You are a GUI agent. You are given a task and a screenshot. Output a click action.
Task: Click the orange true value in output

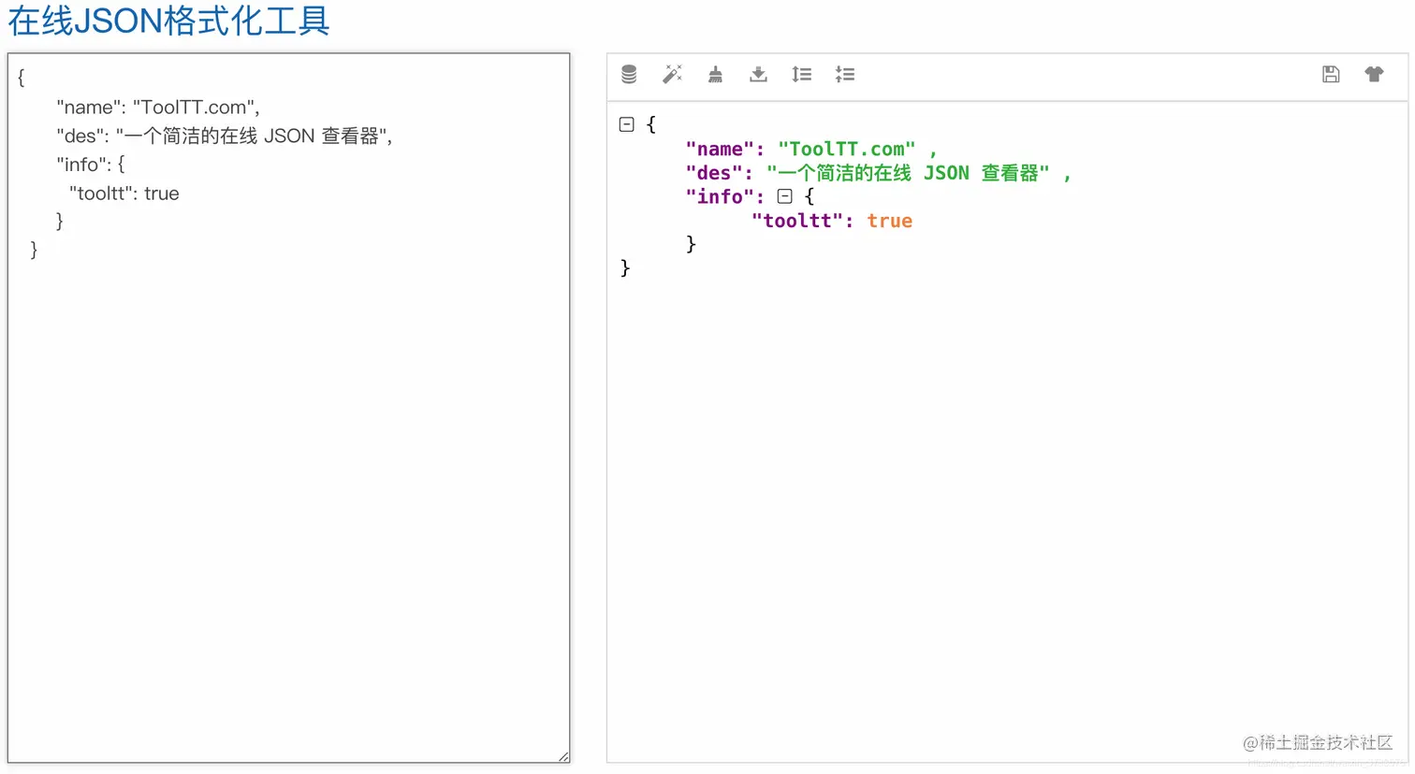tap(889, 221)
